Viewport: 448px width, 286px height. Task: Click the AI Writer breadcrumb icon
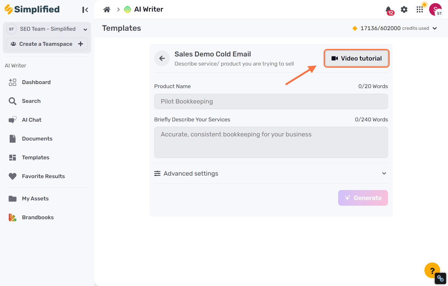127,9
